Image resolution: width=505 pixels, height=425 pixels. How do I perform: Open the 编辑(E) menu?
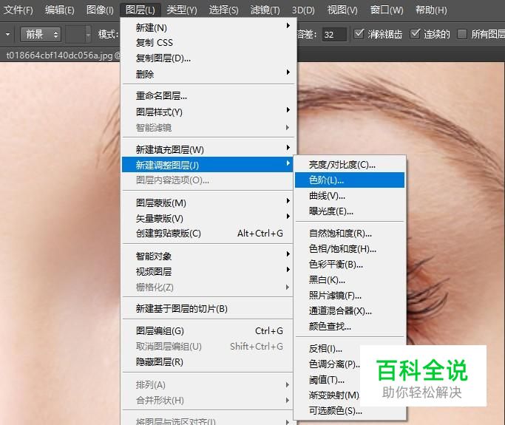tap(60, 10)
